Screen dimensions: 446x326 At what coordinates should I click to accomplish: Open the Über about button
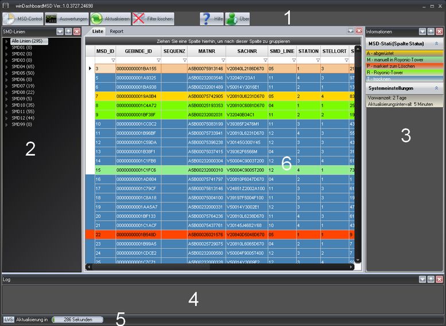(x=238, y=19)
